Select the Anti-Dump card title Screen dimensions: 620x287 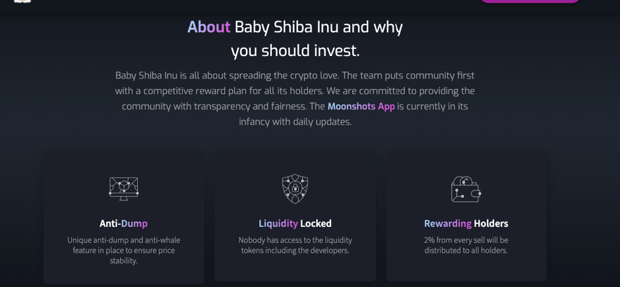coord(123,224)
